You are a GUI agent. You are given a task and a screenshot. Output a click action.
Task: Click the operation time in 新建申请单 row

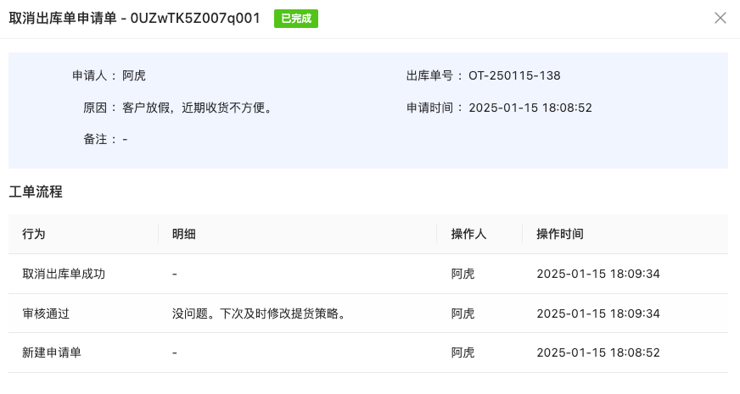pyautogui.click(x=598, y=352)
